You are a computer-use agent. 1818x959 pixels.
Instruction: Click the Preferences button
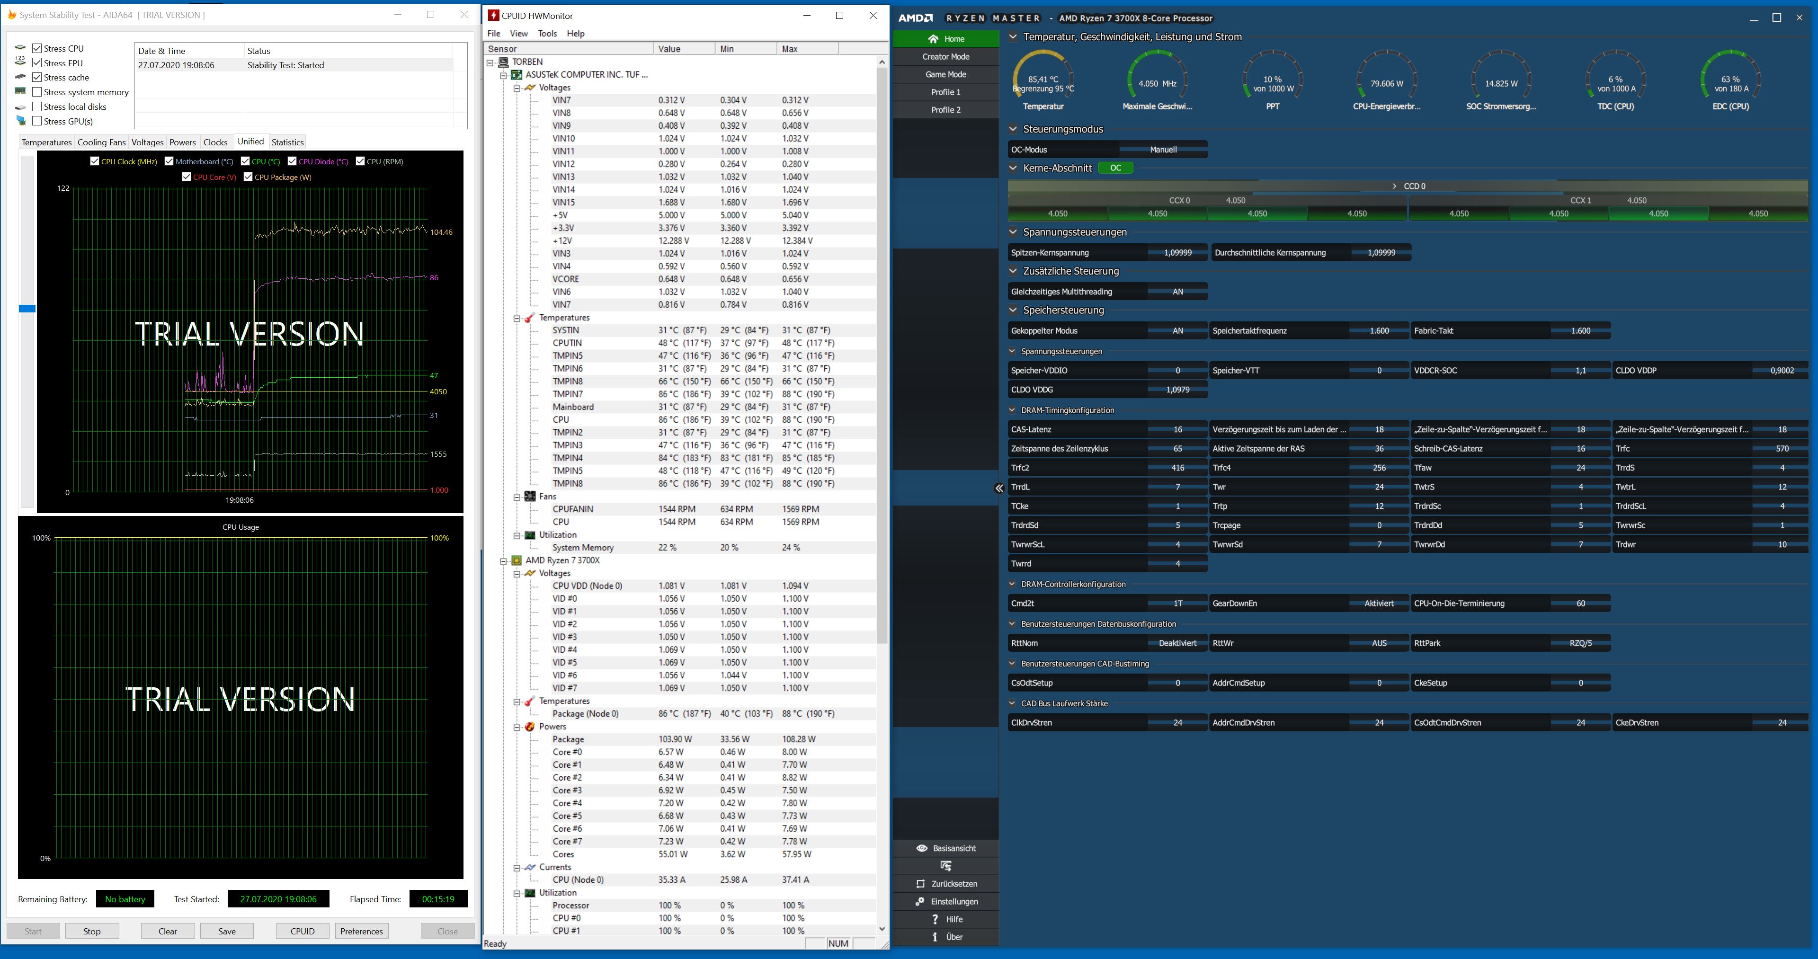tap(361, 931)
